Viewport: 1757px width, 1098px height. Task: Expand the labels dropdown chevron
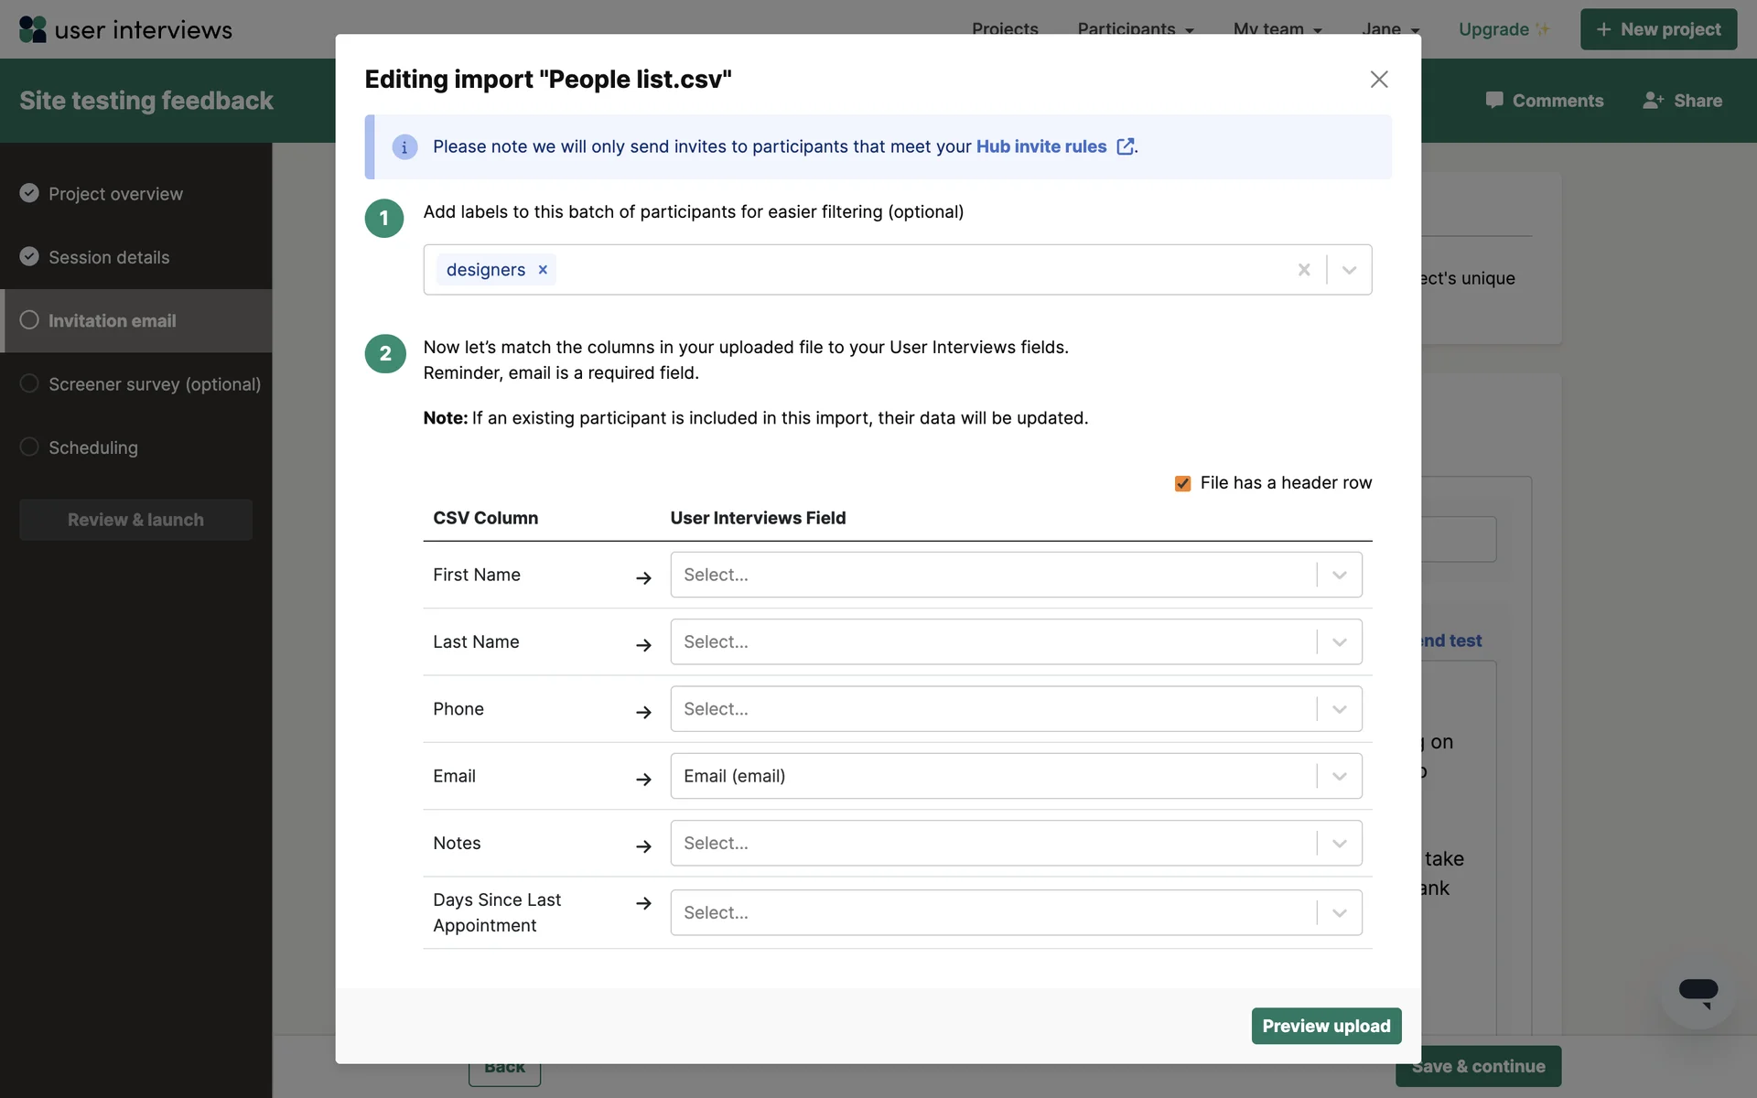1349,270
